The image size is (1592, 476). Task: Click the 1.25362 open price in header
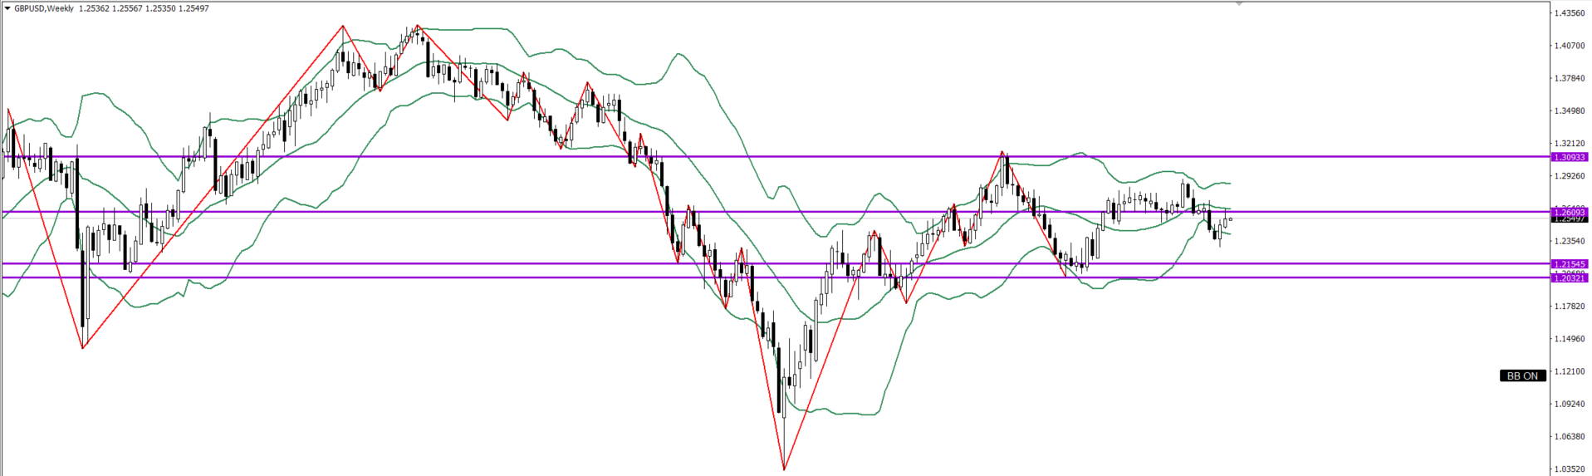pyautogui.click(x=94, y=8)
